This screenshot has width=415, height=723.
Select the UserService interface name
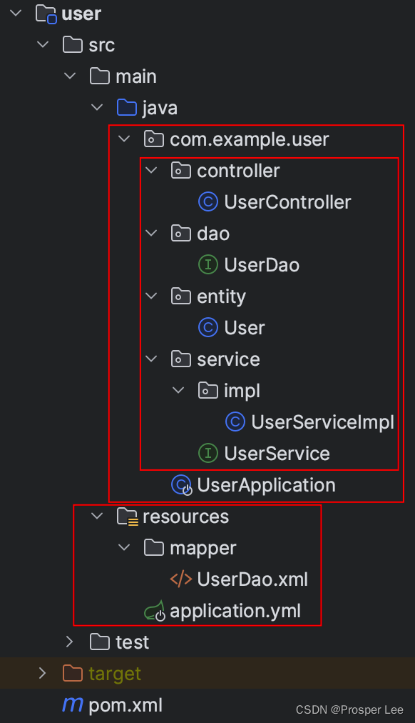277,453
